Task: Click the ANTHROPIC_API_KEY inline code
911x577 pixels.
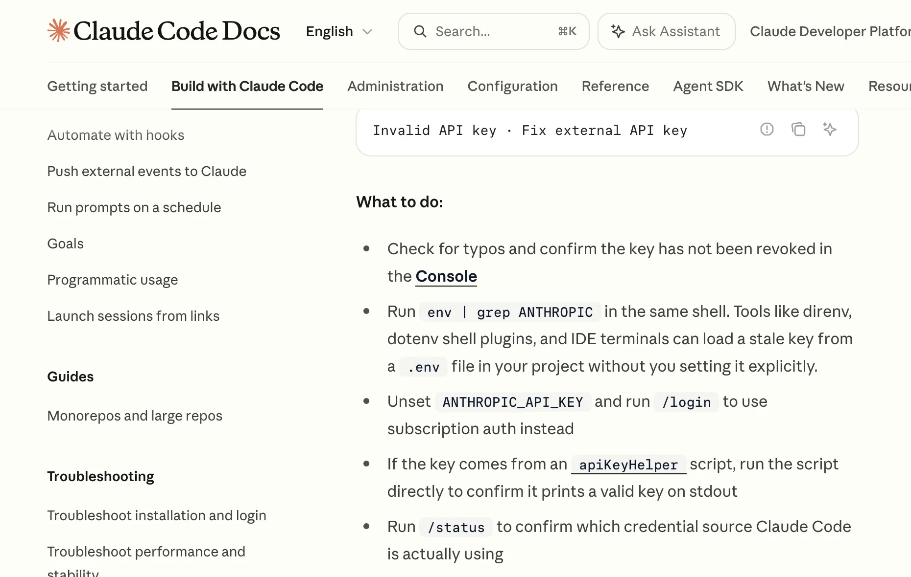Action: point(513,402)
